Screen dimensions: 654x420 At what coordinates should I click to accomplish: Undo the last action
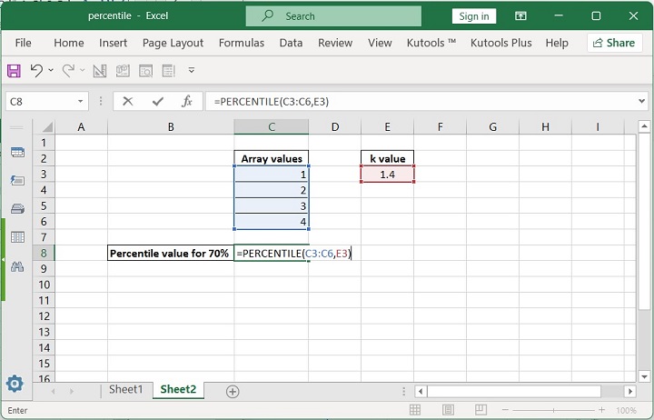tap(36, 71)
